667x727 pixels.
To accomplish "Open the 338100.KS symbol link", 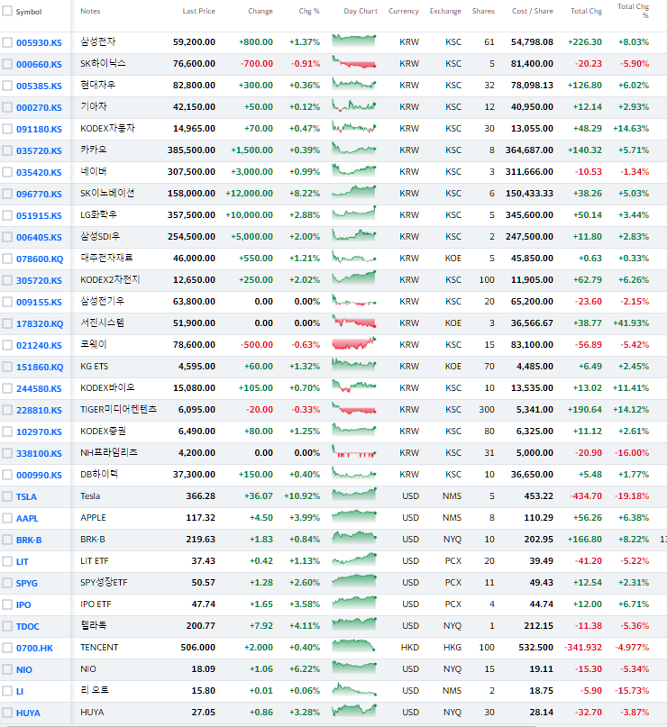I will [39, 453].
